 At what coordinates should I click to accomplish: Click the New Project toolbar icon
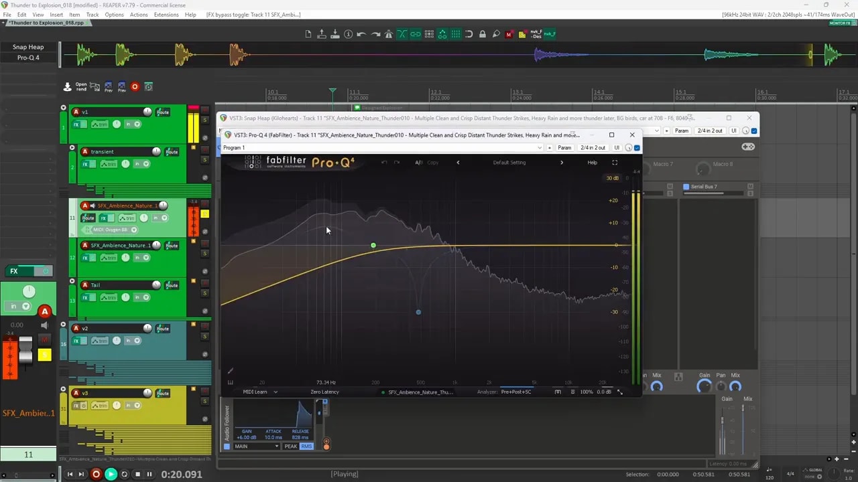pos(308,34)
